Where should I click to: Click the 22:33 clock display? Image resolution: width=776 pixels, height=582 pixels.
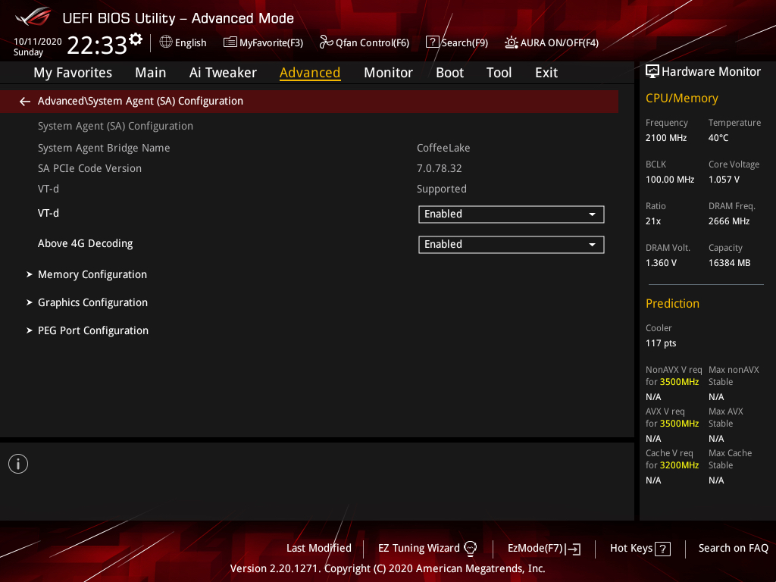(x=97, y=45)
